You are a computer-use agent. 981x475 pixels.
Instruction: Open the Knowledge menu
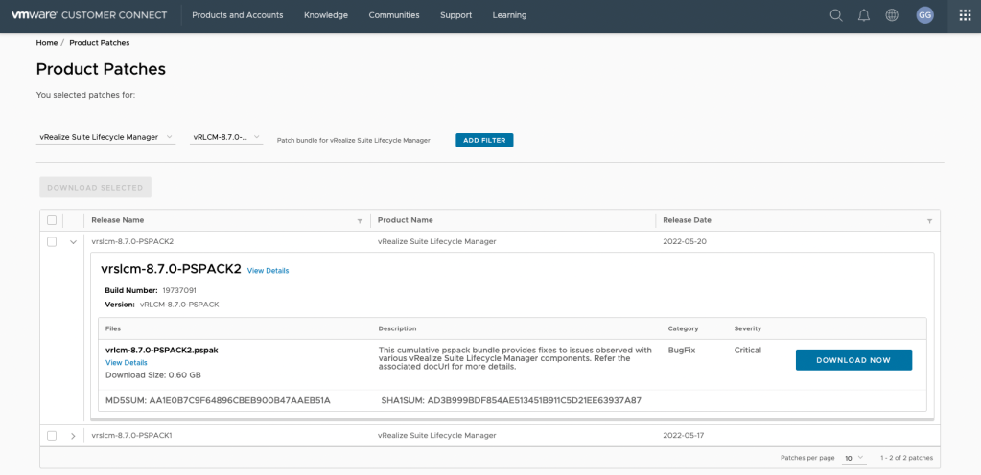click(x=326, y=15)
